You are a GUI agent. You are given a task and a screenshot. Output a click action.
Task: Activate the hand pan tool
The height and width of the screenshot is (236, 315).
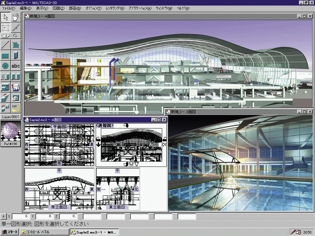[x=15, y=18]
